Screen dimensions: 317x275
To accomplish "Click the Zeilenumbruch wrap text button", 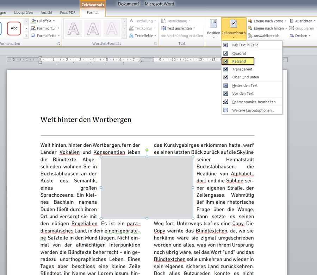I will (x=234, y=28).
